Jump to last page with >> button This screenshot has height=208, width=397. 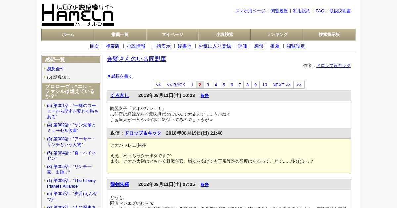point(299,85)
